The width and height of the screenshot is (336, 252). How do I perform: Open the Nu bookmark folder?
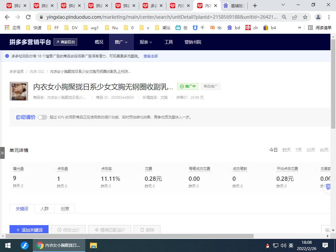click(x=112, y=28)
